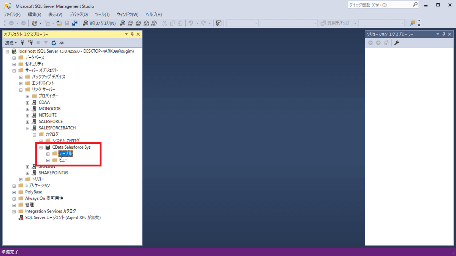Open the 接続 dropdown in Object Explorer

[x=11, y=43]
